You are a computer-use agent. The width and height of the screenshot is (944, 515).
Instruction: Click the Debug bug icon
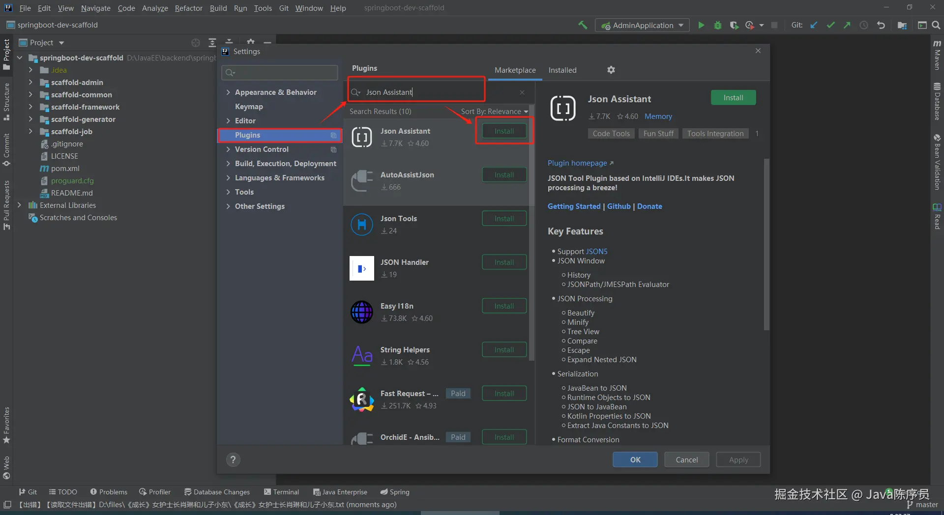pos(717,25)
